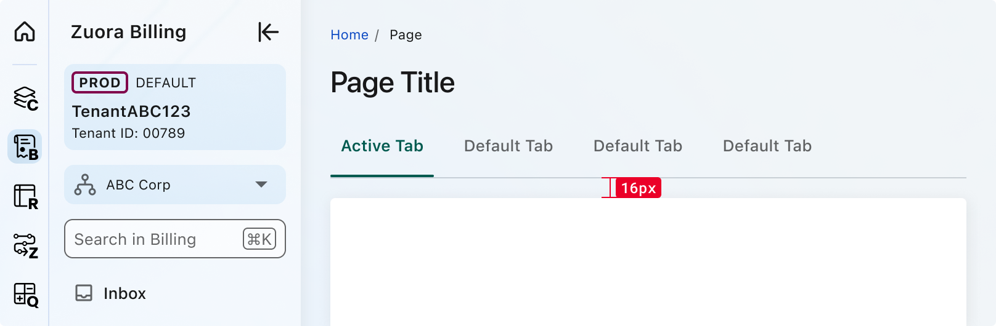Open the ABC Corp organization selector
This screenshot has width=996, height=326.
pos(175,185)
